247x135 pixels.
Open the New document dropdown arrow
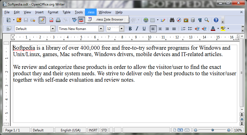(14, 20)
